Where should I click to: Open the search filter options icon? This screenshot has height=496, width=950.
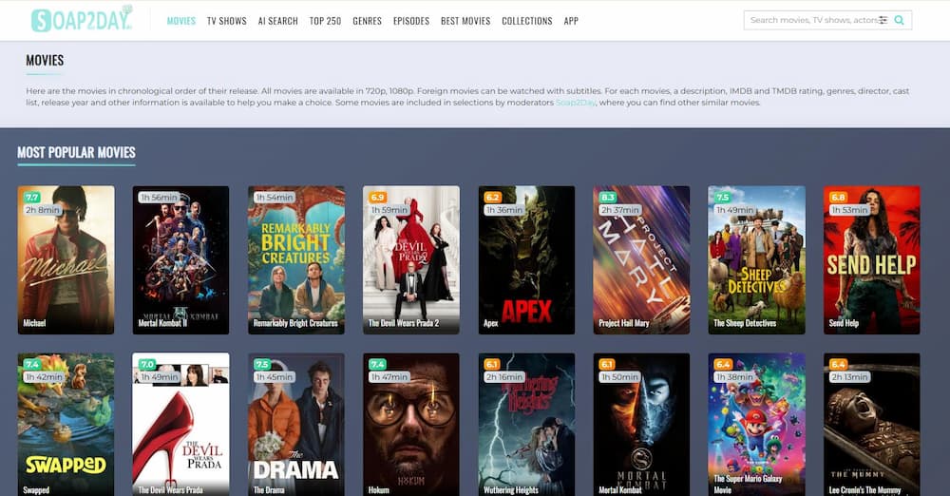pos(883,20)
